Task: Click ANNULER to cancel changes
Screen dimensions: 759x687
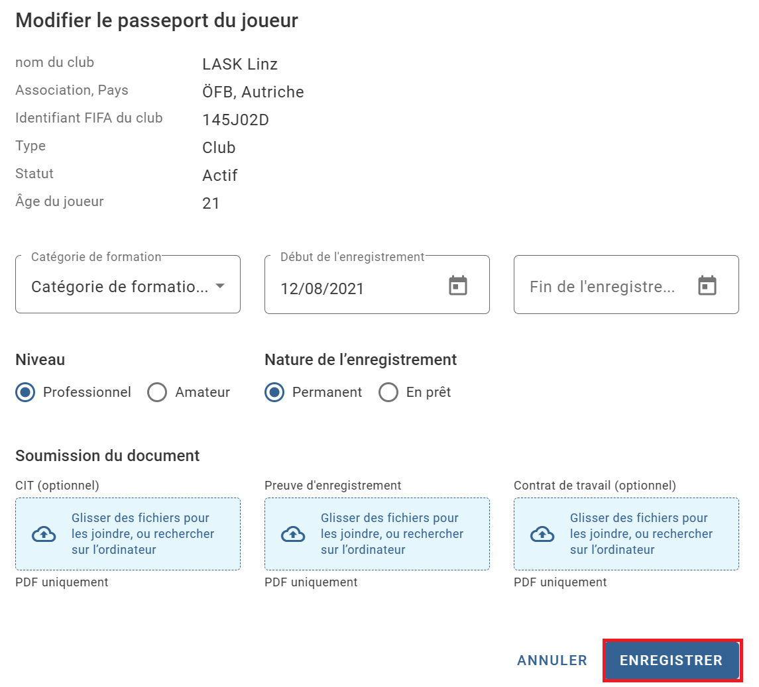Action: tap(552, 661)
